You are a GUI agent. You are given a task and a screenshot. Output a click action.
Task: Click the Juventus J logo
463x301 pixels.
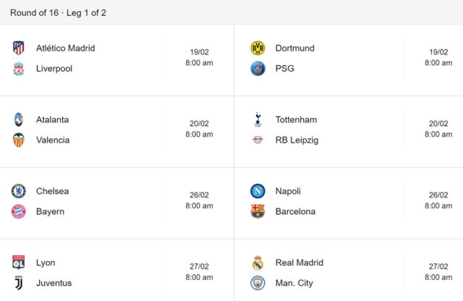coord(18,283)
